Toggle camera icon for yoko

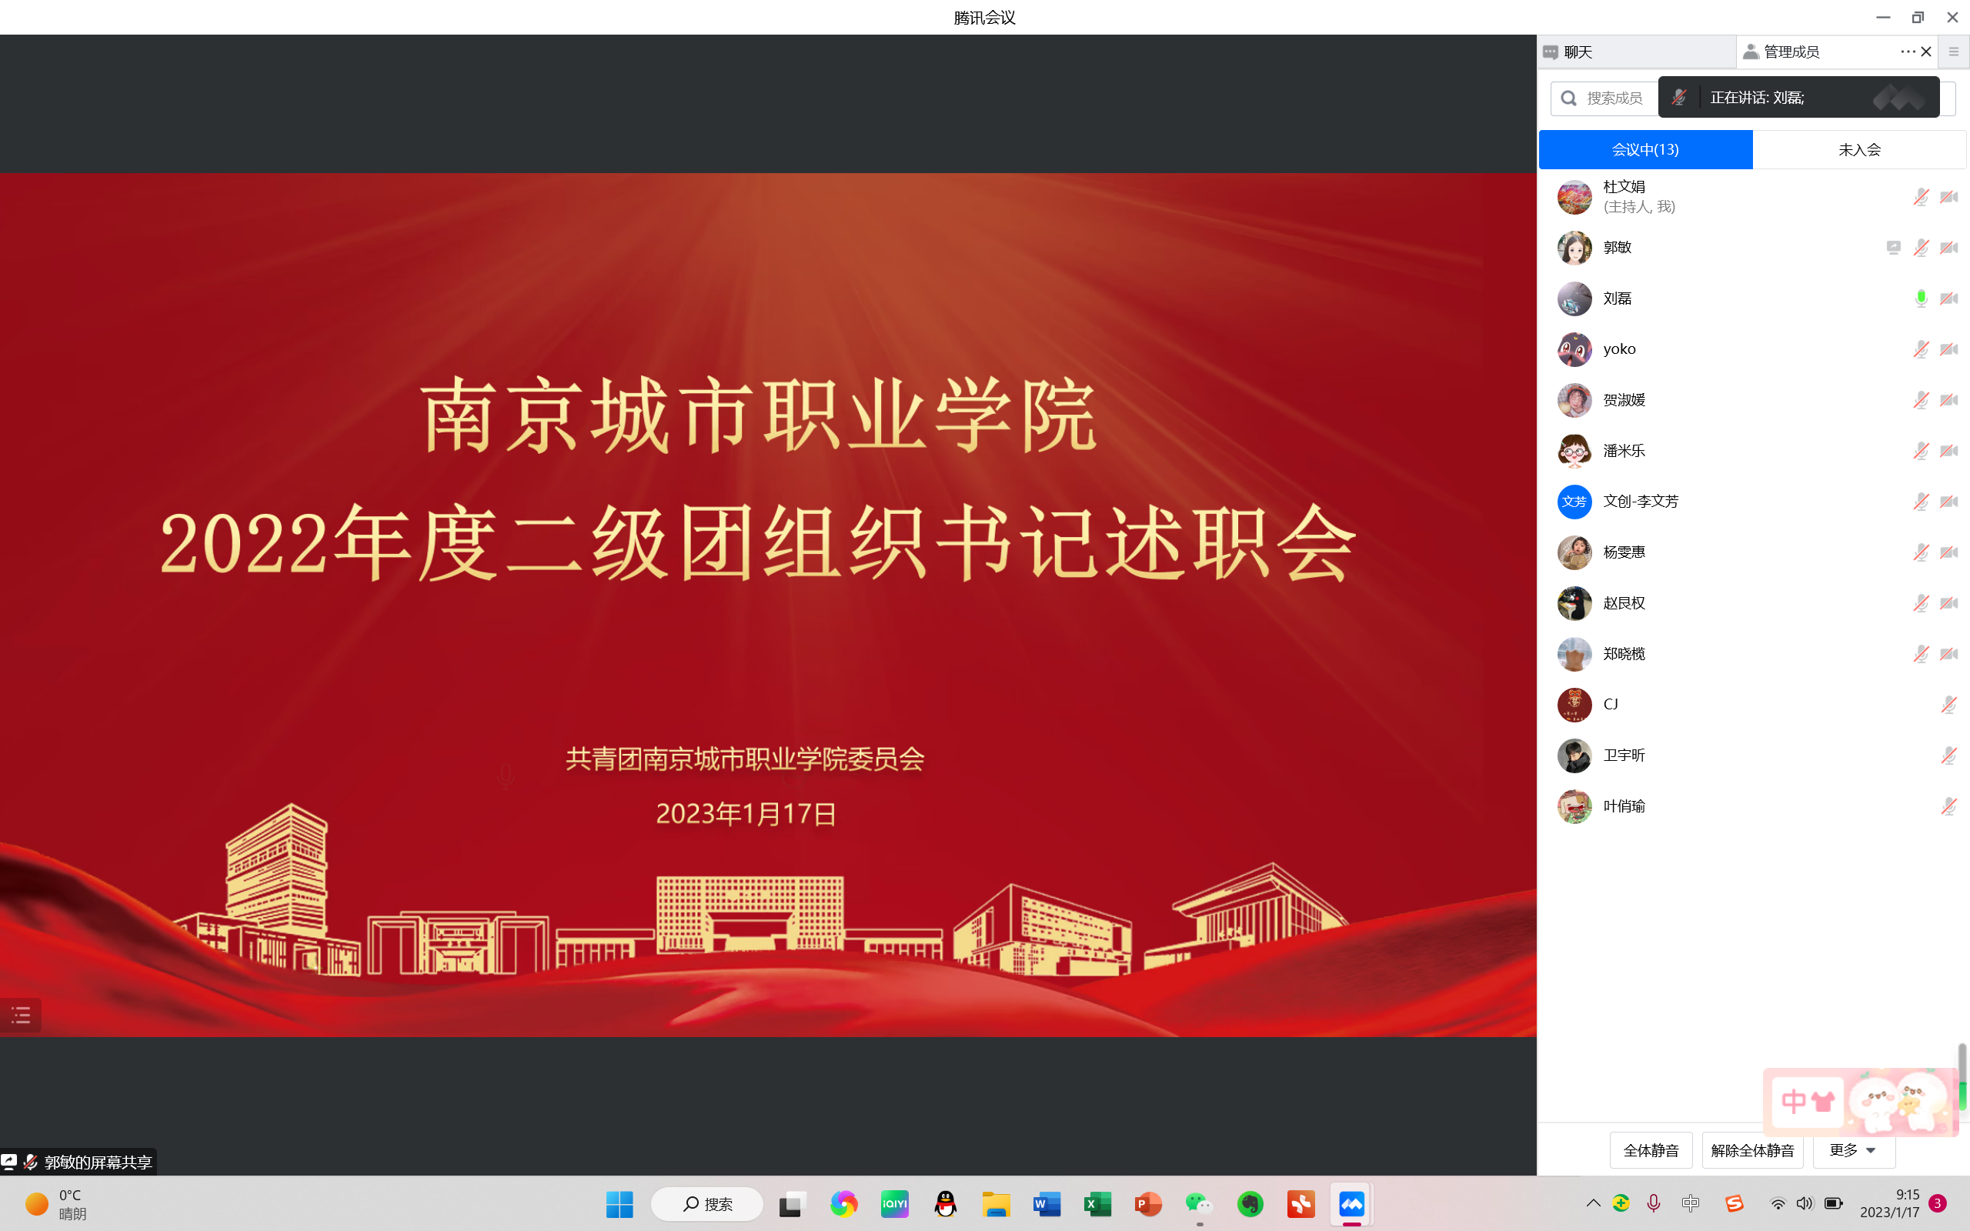click(1948, 349)
